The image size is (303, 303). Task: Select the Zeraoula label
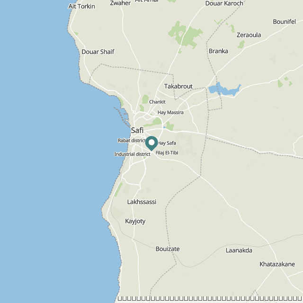[x=249, y=35]
